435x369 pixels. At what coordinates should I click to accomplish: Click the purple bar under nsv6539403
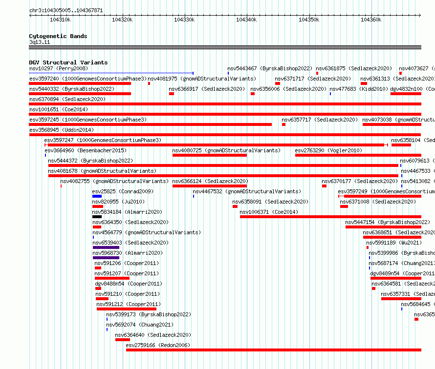tap(106, 247)
